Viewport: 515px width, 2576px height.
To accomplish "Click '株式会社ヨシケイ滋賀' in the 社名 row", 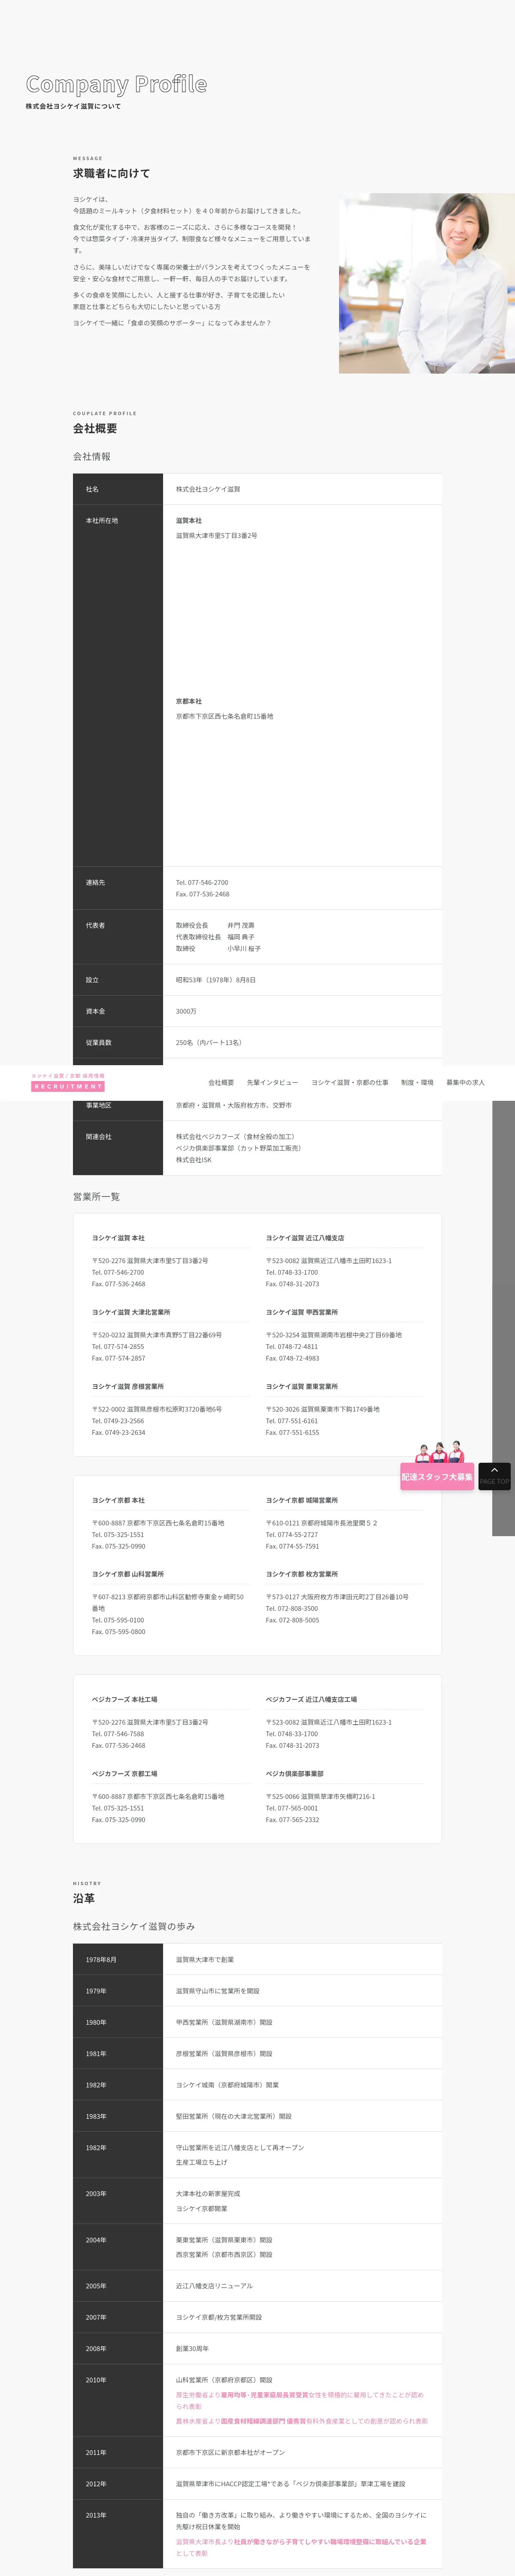I will pyautogui.click(x=208, y=489).
